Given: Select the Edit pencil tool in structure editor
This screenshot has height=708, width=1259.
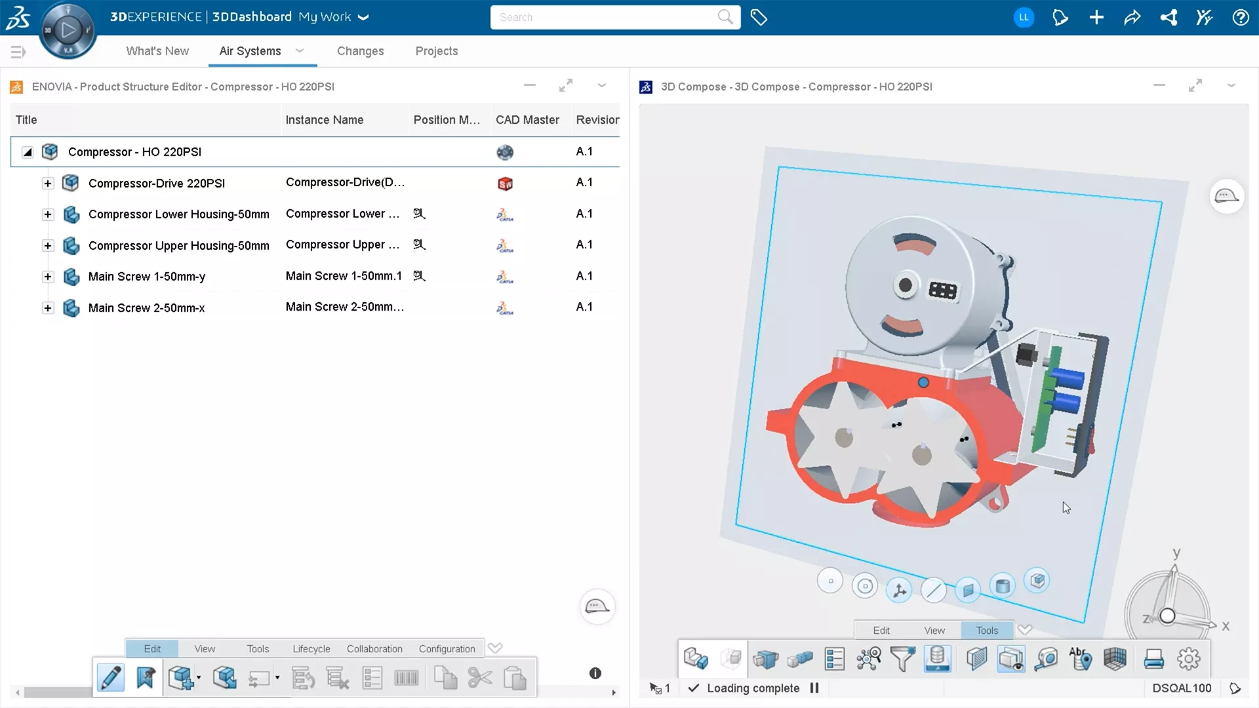Looking at the screenshot, I should [110, 678].
